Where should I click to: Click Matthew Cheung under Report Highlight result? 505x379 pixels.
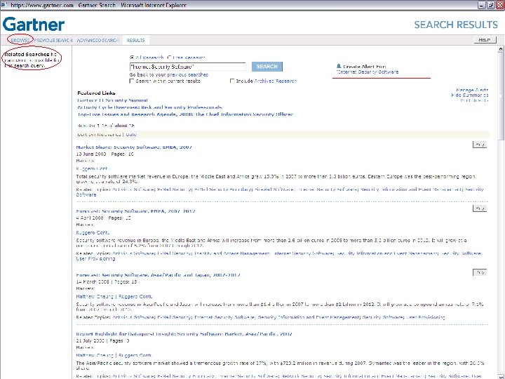(x=95, y=355)
